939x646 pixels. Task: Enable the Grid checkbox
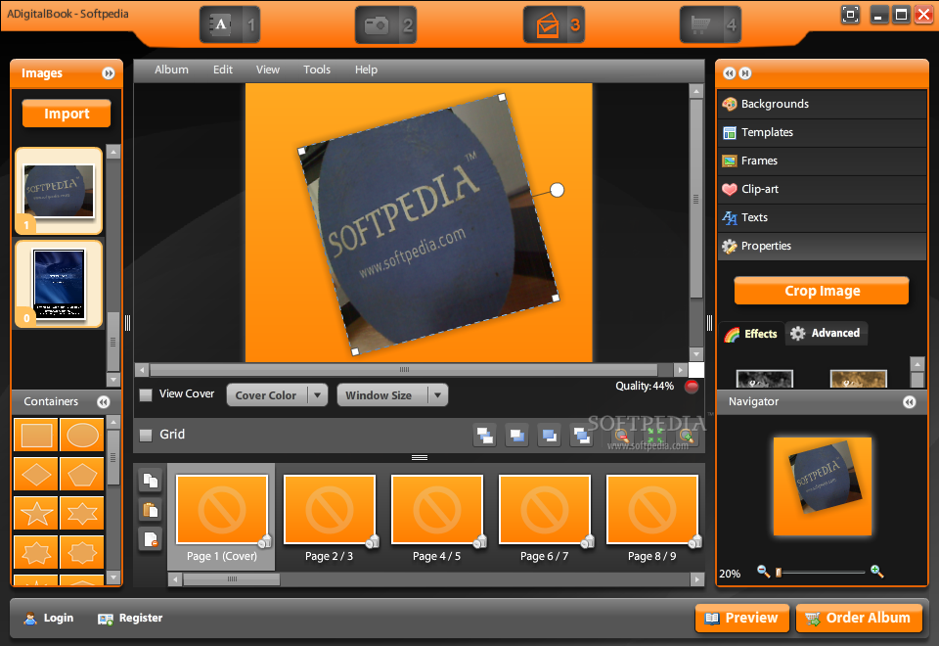click(146, 435)
